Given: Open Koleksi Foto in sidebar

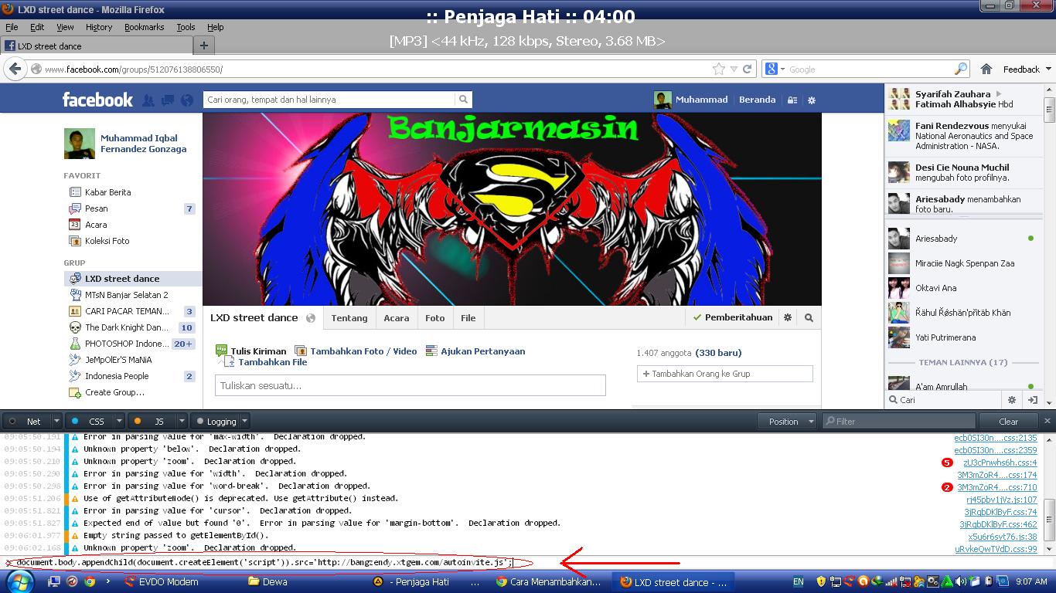Looking at the screenshot, I should coord(107,241).
